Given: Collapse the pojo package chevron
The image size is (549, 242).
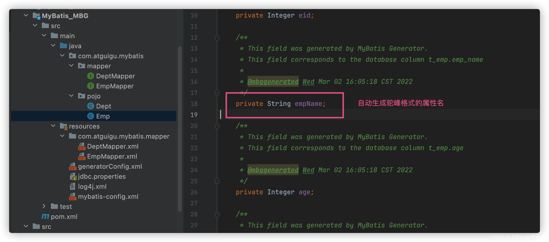Looking at the screenshot, I should tap(71, 96).
